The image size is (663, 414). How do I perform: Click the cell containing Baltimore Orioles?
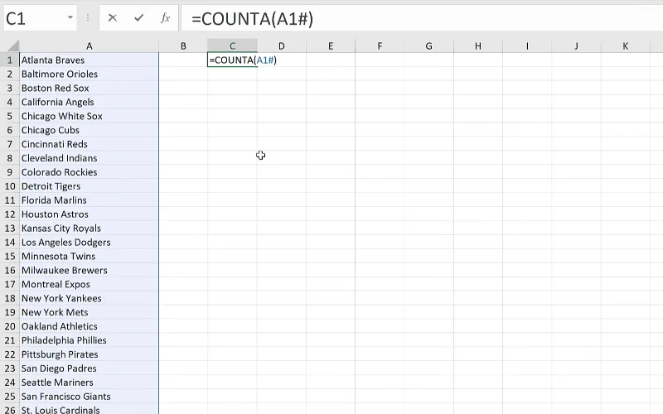[90, 74]
